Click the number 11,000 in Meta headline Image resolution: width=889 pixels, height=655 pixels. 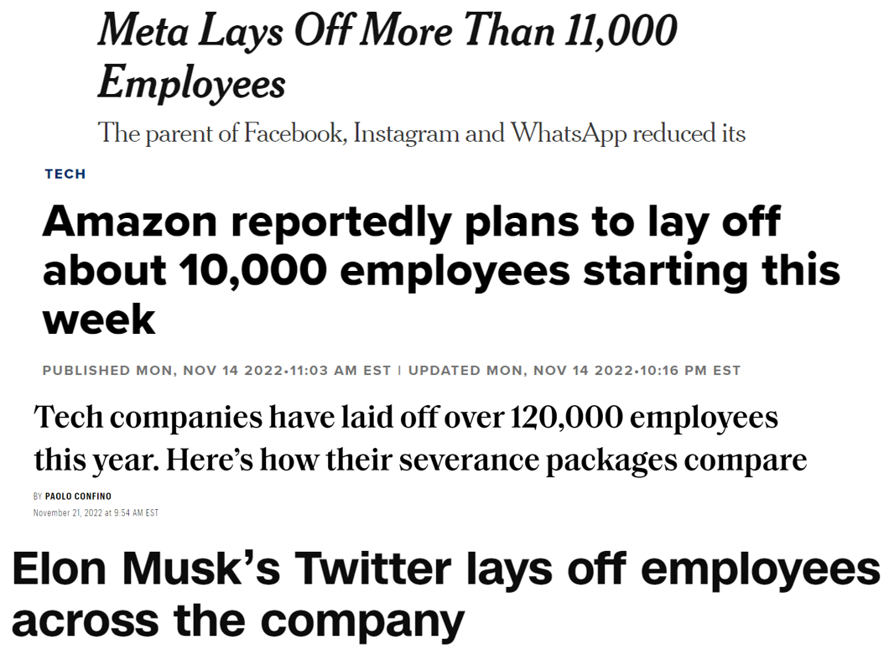[621, 31]
